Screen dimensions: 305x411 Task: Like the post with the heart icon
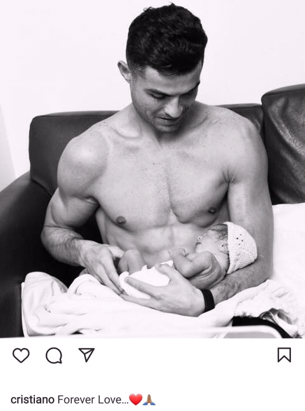pos(21,355)
